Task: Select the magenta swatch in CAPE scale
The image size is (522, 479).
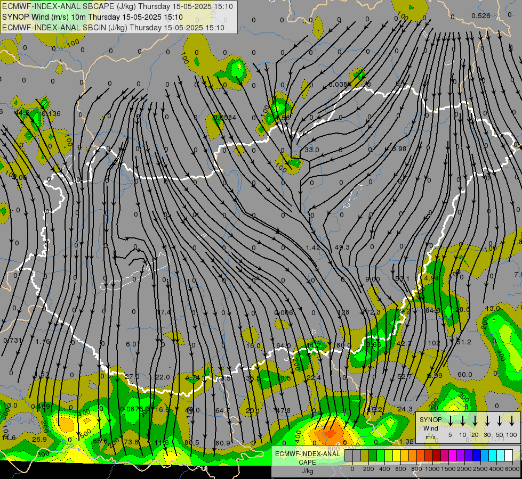Action: pyautogui.click(x=453, y=456)
